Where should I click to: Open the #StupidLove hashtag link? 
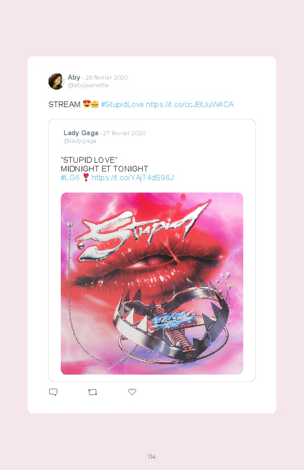click(x=122, y=104)
